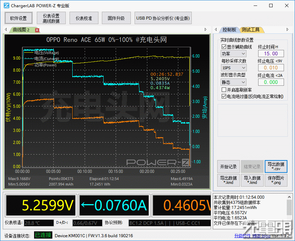295x241 pixels.
Task: Click the 升级软件 link
Action: point(243,236)
